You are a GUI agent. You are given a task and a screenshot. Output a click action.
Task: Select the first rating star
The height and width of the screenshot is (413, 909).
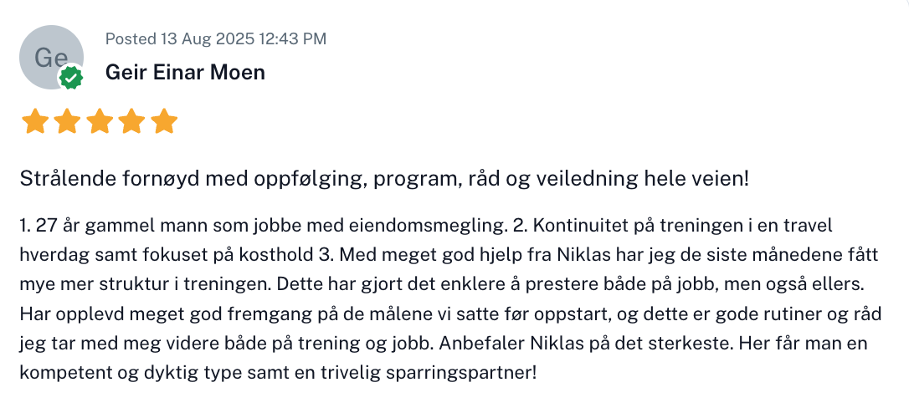click(x=34, y=122)
